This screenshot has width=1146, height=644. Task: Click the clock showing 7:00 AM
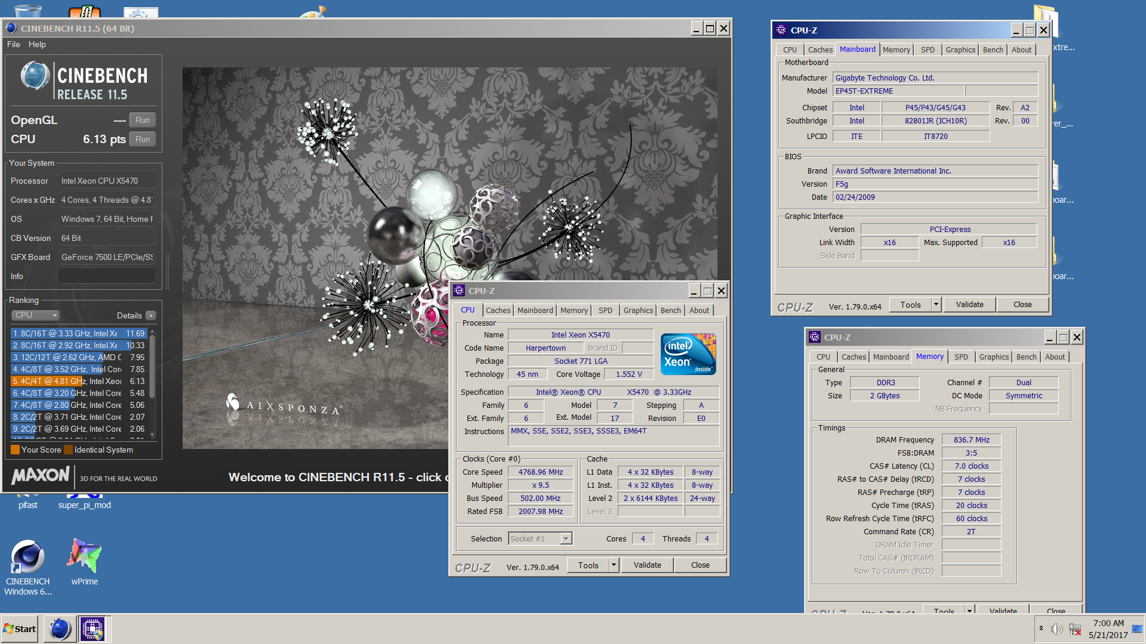[1108, 623]
